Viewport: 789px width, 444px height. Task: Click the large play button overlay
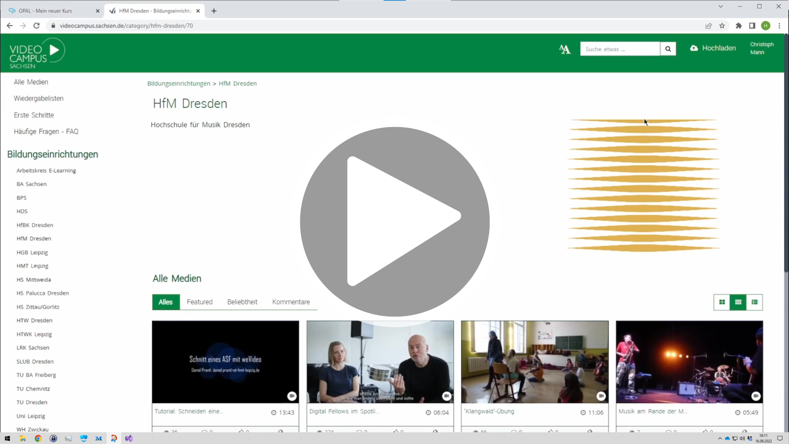pyautogui.click(x=394, y=222)
